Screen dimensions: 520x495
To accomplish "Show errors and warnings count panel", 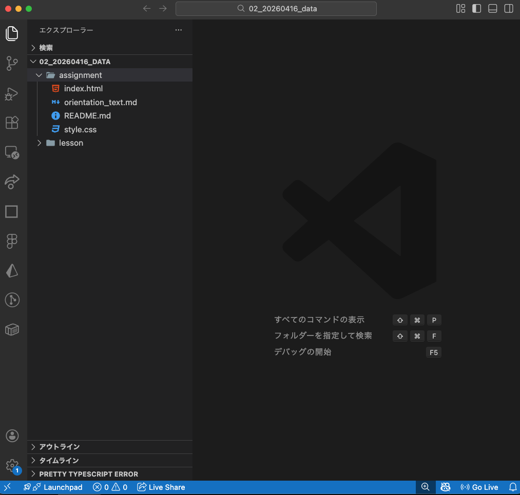I will coord(110,487).
